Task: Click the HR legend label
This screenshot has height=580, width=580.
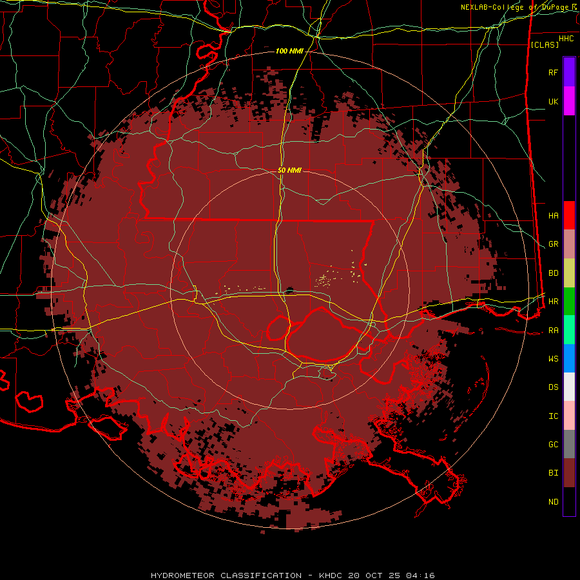Action: pos(553,302)
